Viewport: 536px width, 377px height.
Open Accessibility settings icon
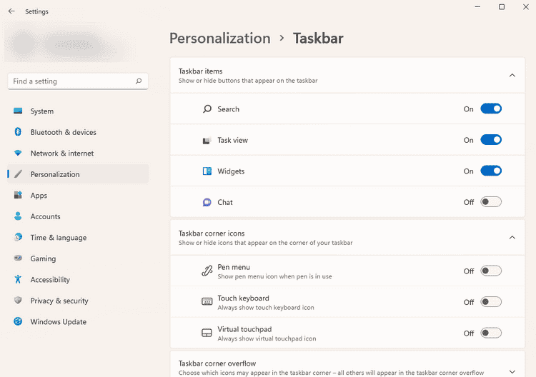pyautogui.click(x=18, y=280)
